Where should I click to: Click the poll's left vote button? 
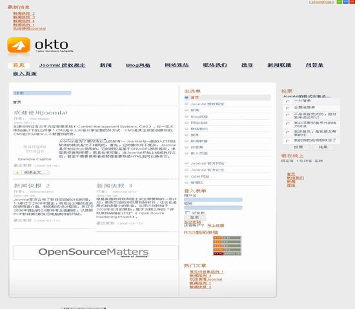(298, 147)
